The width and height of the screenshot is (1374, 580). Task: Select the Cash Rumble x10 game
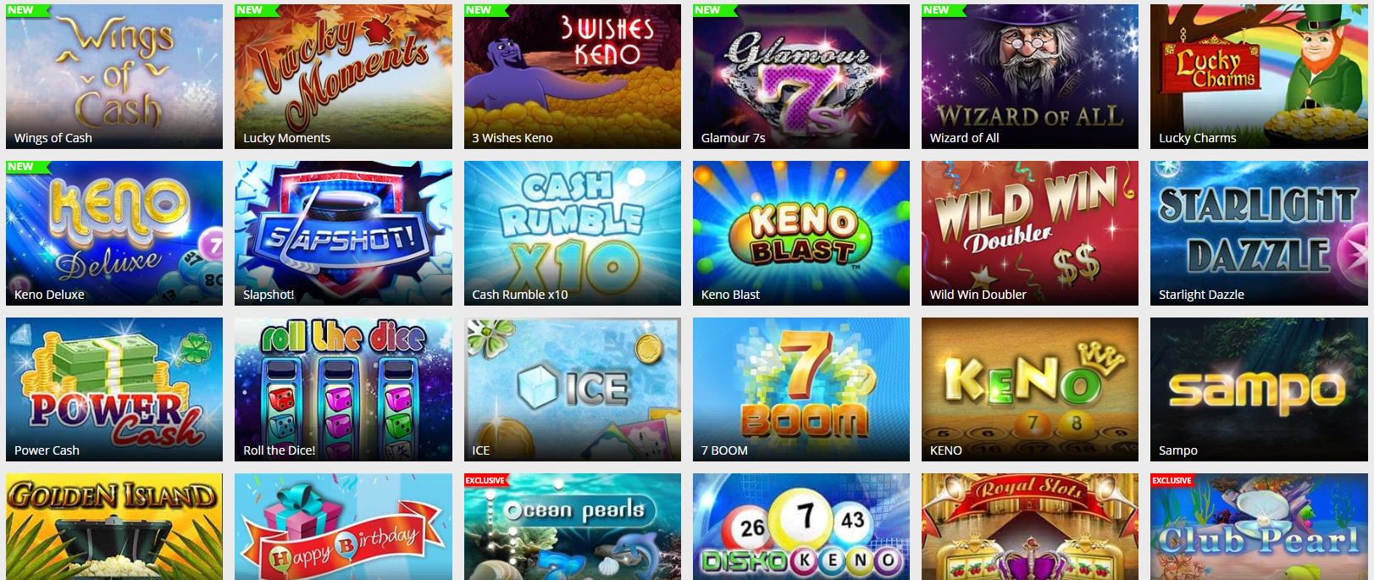point(573,233)
